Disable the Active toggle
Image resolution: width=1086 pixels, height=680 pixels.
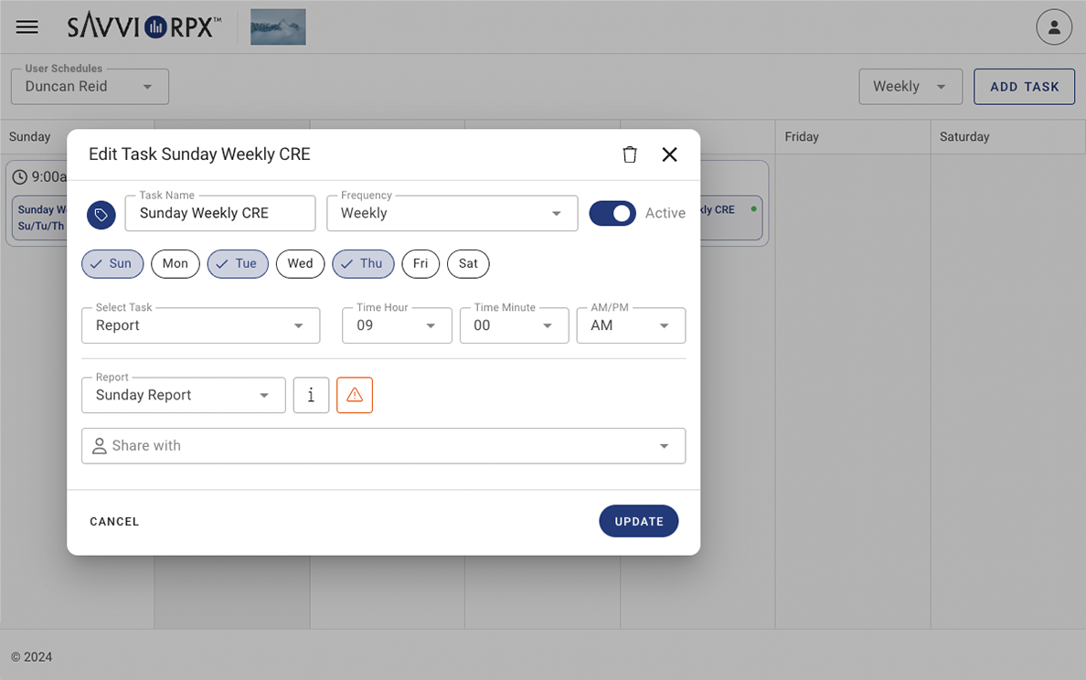coord(612,213)
